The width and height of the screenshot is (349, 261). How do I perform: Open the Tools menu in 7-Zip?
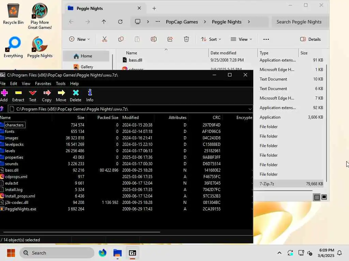tap(61, 84)
